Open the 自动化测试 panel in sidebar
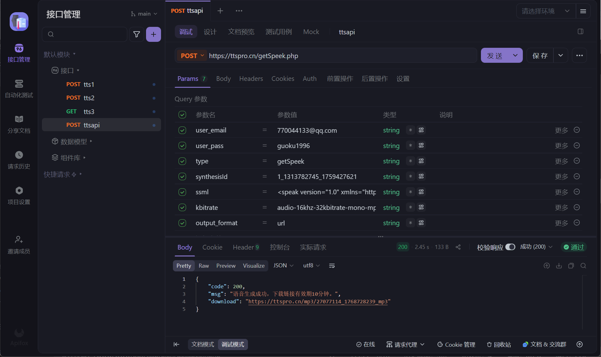Screen dimensions: 601x357 coord(19,89)
